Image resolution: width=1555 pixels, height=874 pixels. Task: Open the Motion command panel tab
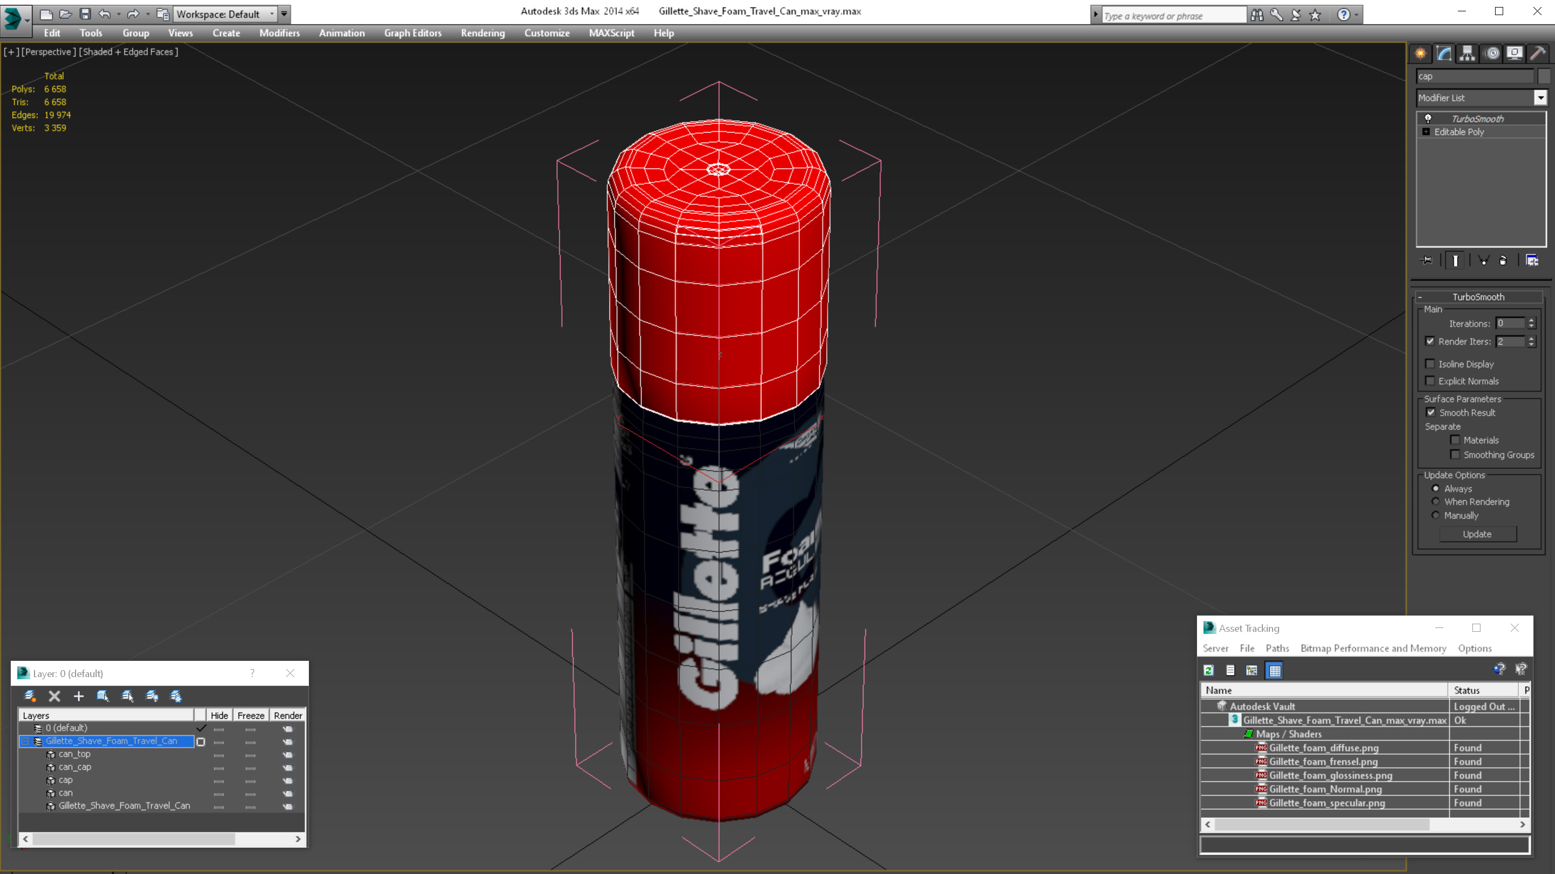(x=1492, y=54)
